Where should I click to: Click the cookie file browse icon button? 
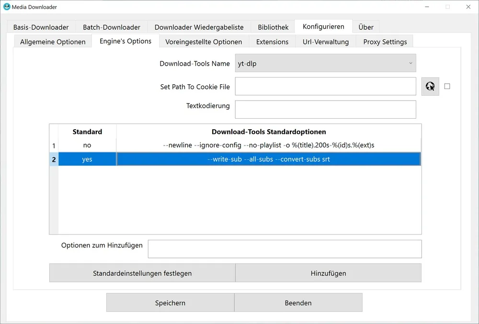(430, 87)
